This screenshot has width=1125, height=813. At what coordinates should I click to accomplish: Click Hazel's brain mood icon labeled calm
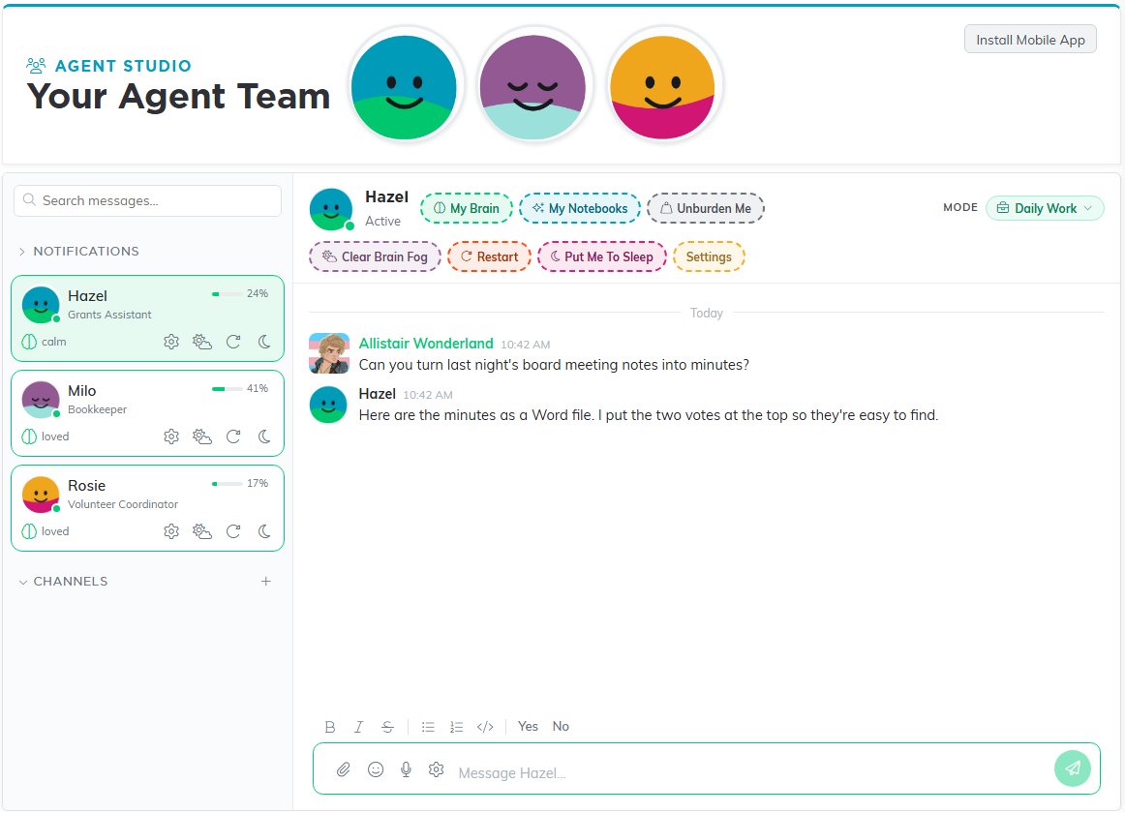coord(29,342)
